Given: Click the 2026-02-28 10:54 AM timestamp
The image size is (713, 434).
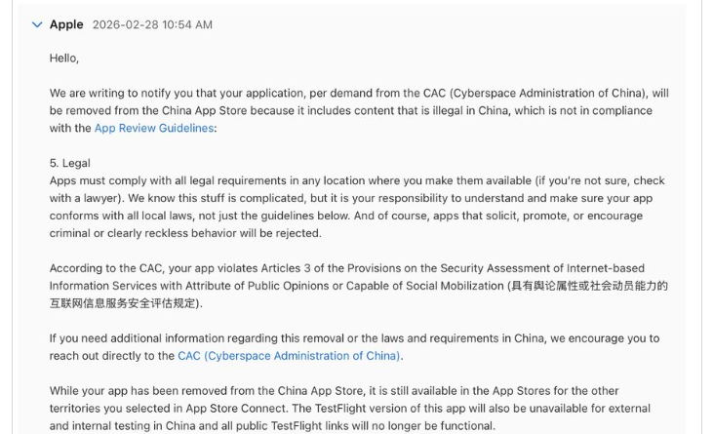Looking at the screenshot, I should pos(151,24).
